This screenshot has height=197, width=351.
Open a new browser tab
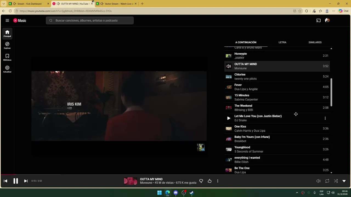tap(142, 4)
